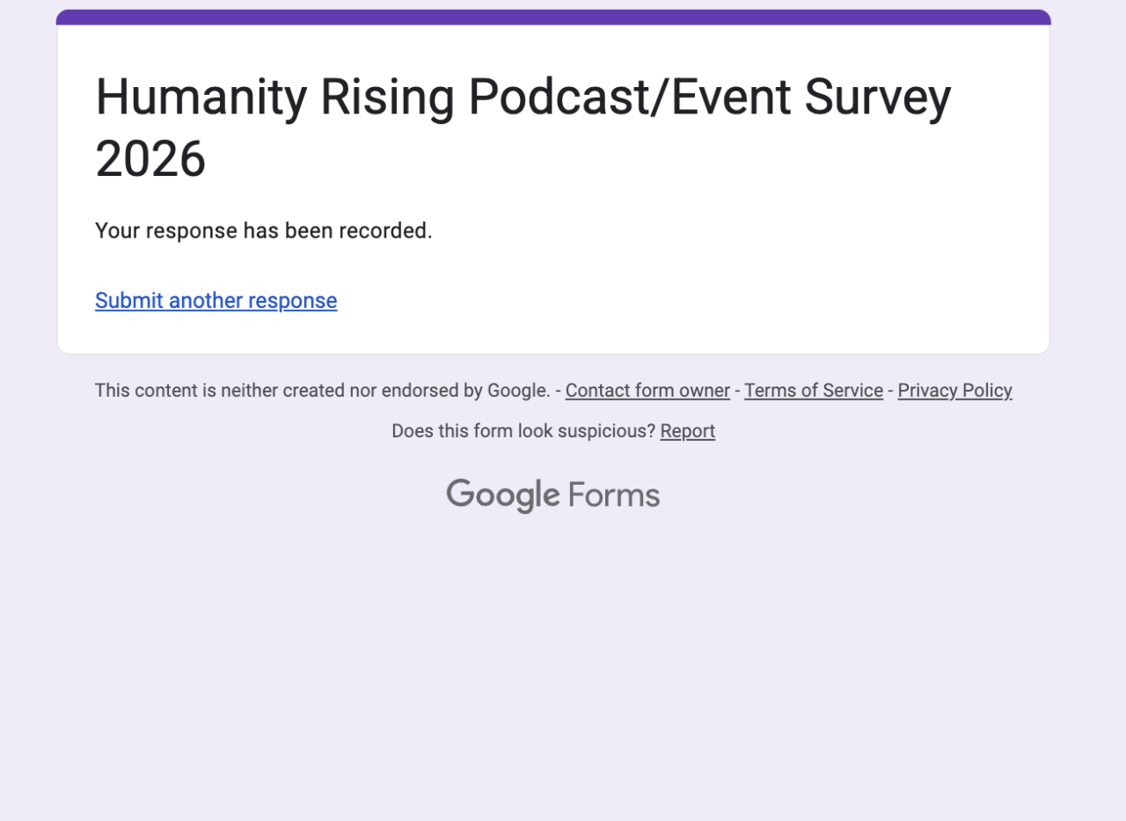Click the purple header bar atop the card

[553, 17]
